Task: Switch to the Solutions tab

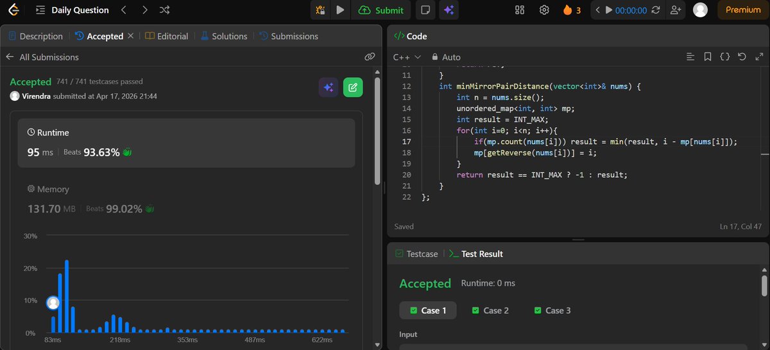Action: (223, 36)
